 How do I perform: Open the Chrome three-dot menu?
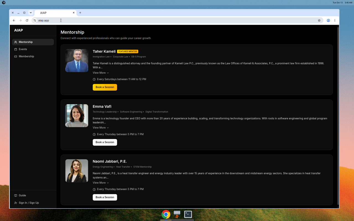335,20
